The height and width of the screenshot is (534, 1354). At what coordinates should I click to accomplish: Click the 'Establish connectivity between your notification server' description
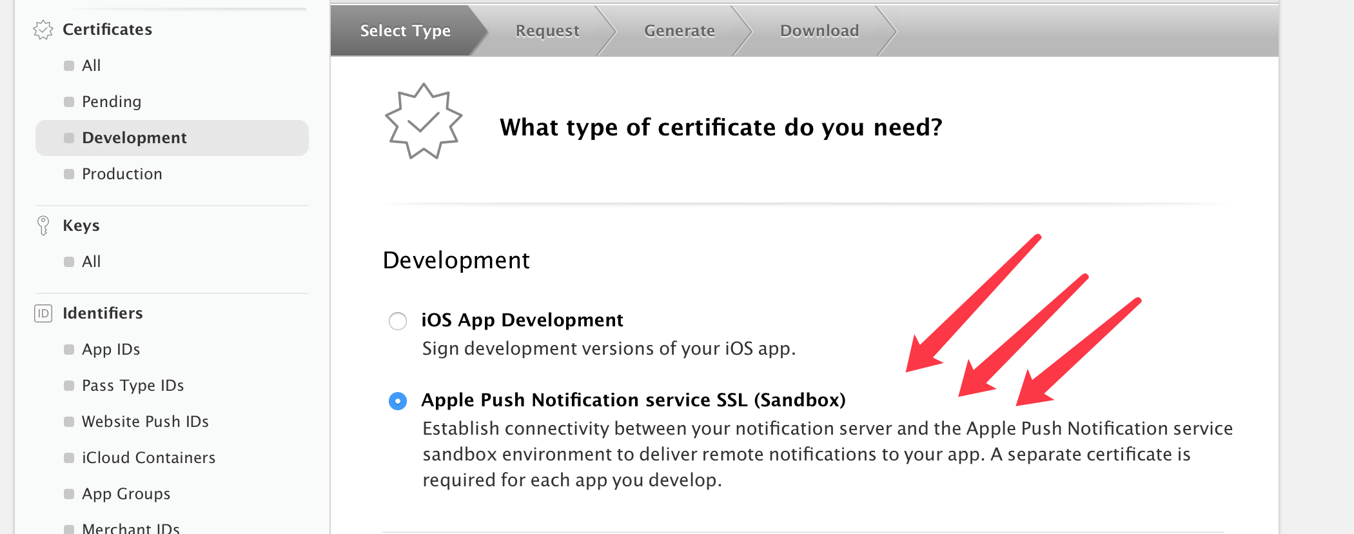click(x=827, y=455)
